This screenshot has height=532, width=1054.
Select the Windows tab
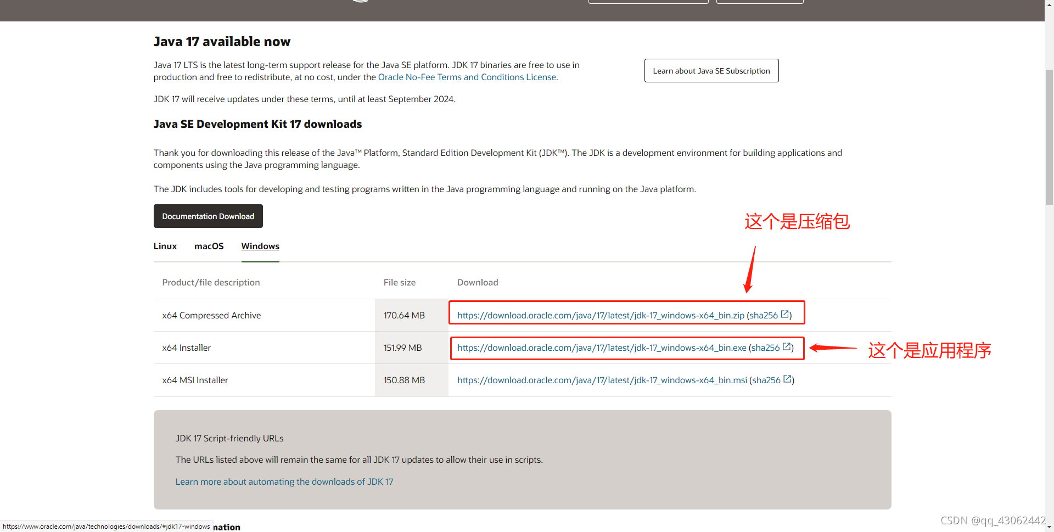(260, 246)
